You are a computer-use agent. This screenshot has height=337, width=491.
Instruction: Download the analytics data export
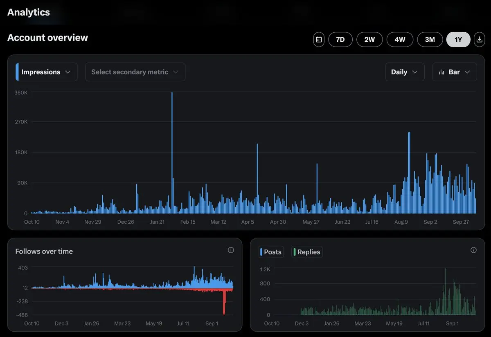(x=479, y=40)
